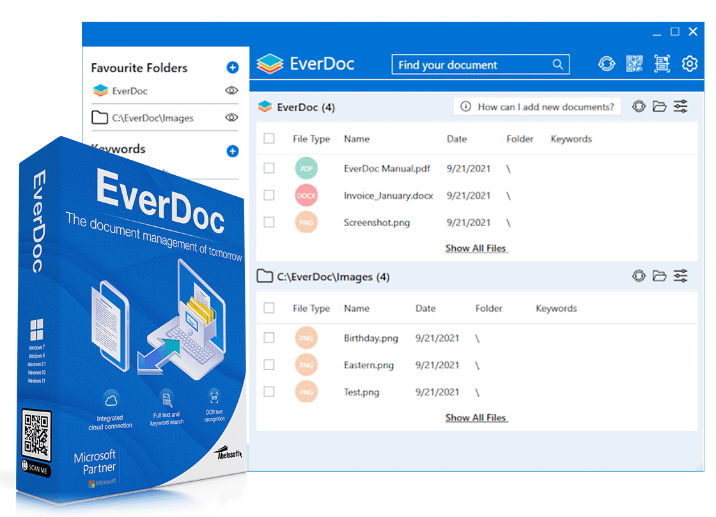Open filter sliders for EverDoc (4) section
This screenshot has width=716, height=517.
tap(680, 106)
